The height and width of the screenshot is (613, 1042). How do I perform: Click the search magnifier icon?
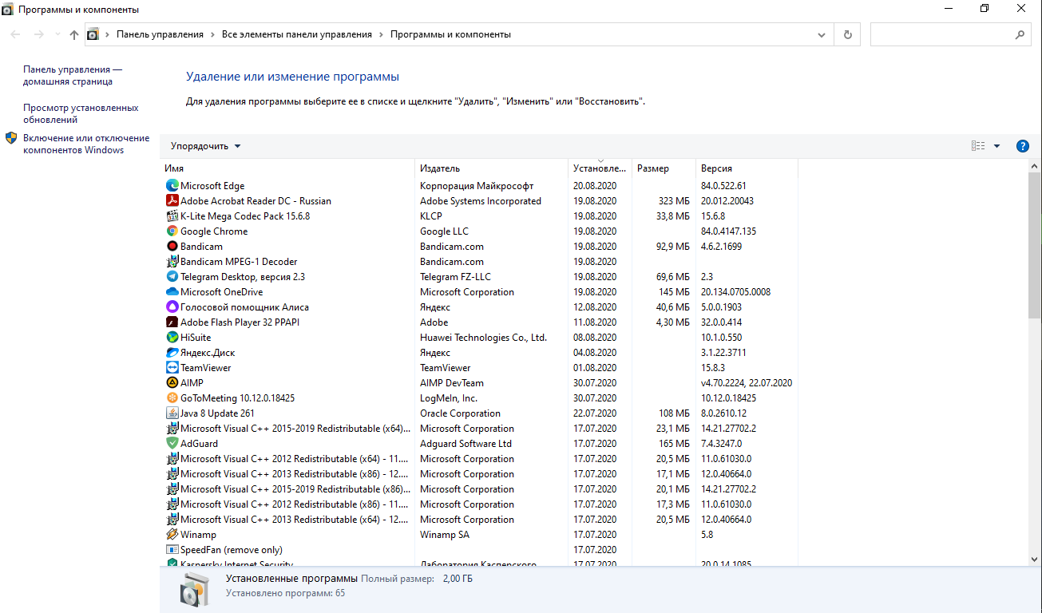1020,35
